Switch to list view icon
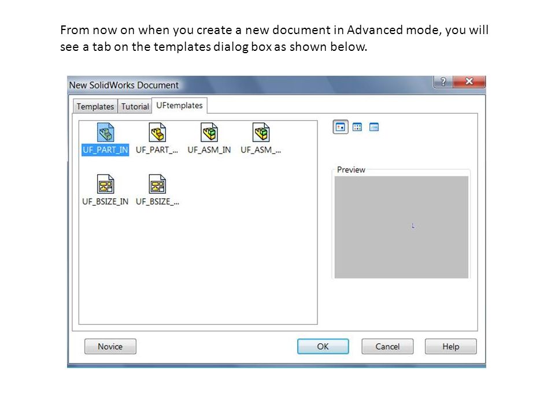 [357, 127]
